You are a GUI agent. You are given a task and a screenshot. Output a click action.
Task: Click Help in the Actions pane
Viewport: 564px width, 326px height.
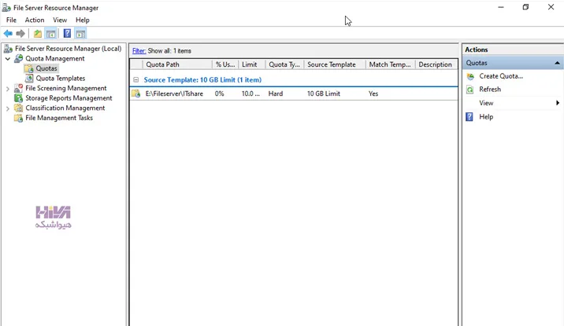(486, 117)
